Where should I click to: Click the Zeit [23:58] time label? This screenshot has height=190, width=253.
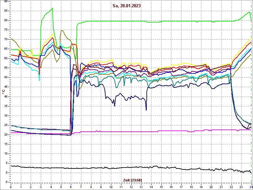tap(133, 180)
